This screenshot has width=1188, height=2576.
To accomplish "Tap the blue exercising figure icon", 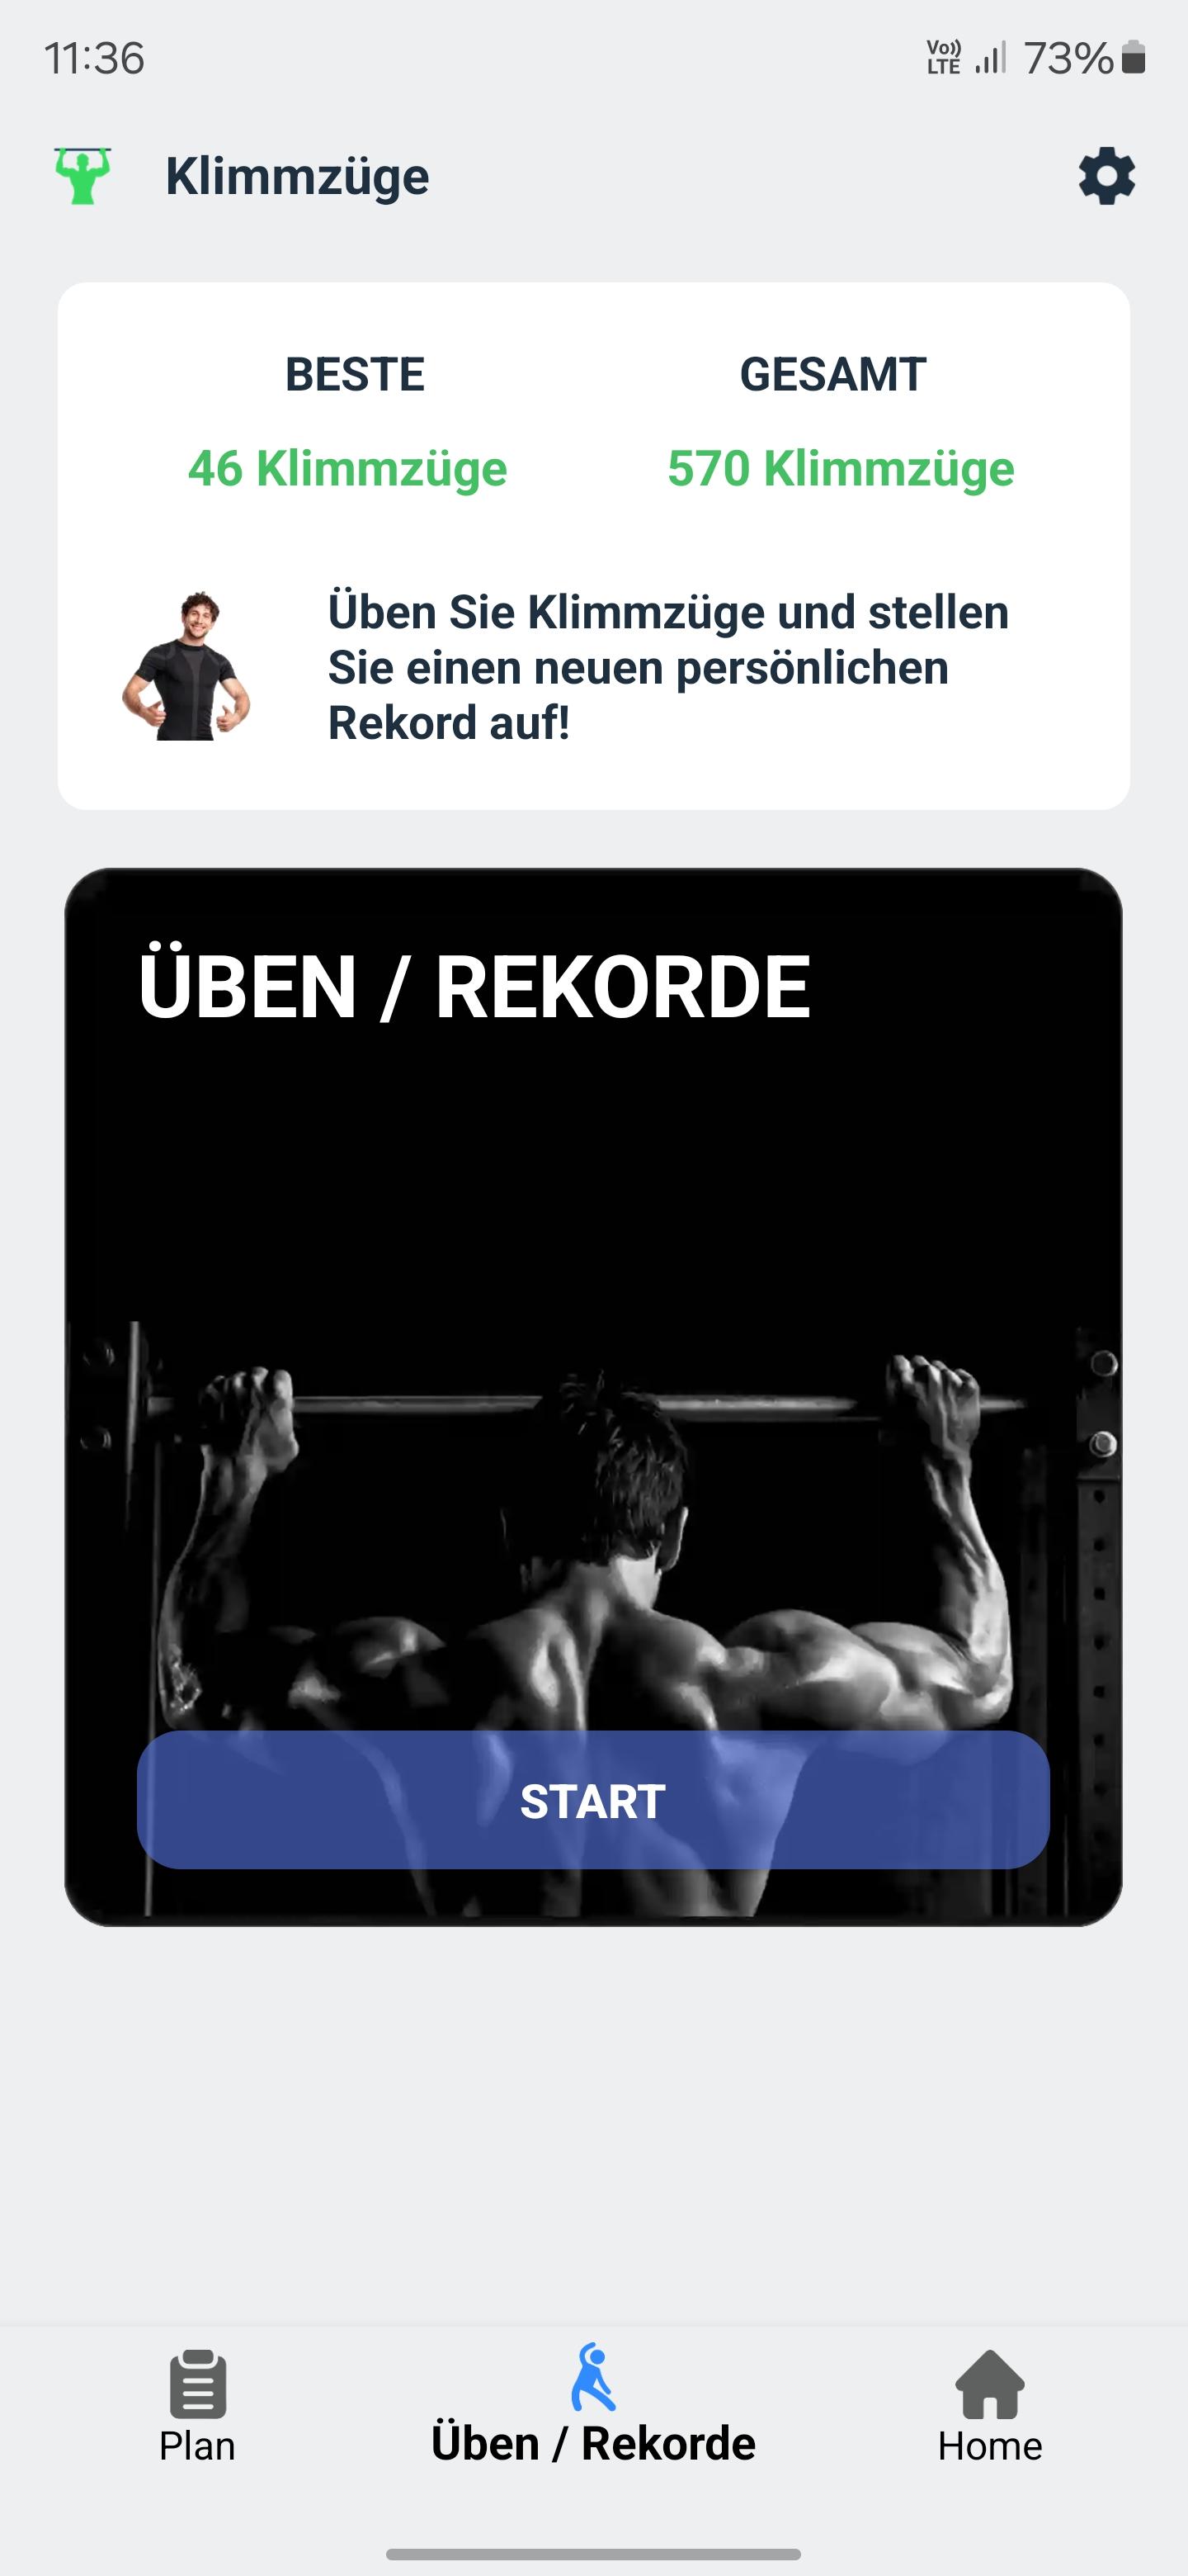I will pyautogui.click(x=592, y=2377).
